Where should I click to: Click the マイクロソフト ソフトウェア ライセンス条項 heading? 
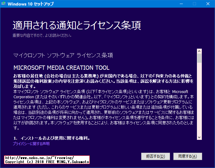pyautogui.click(x=63, y=55)
